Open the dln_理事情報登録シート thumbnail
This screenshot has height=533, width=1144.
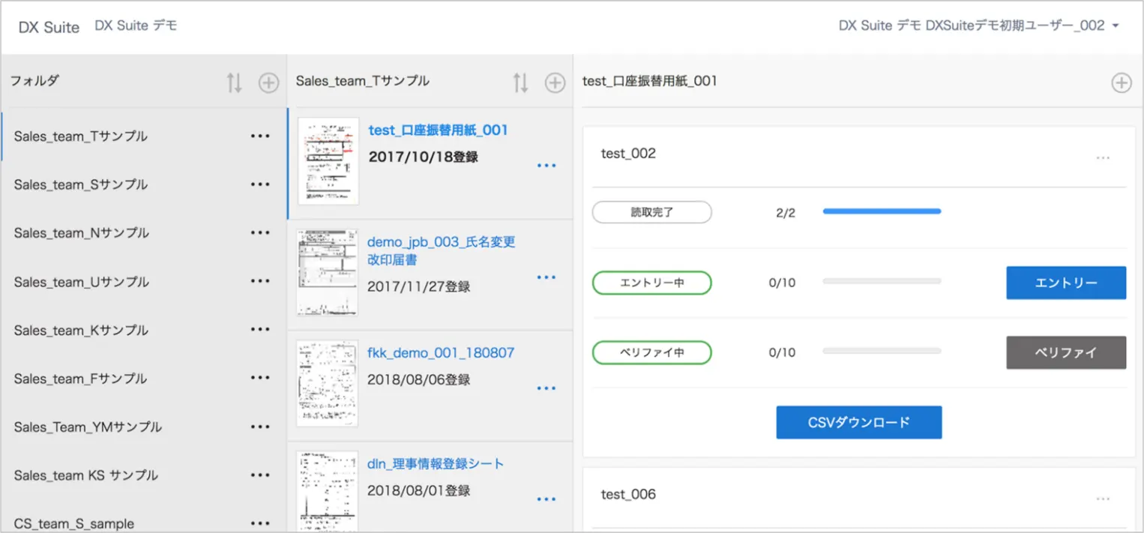point(327,490)
